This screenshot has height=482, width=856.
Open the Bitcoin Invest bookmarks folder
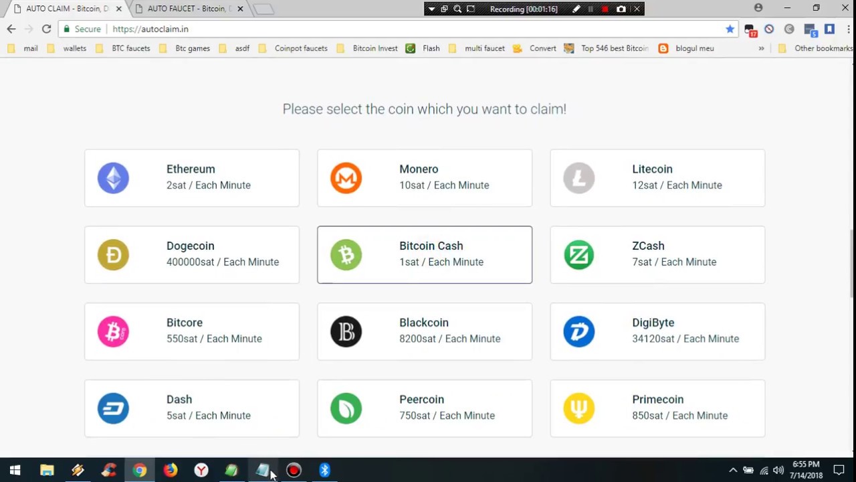pyautogui.click(x=367, y=48)
